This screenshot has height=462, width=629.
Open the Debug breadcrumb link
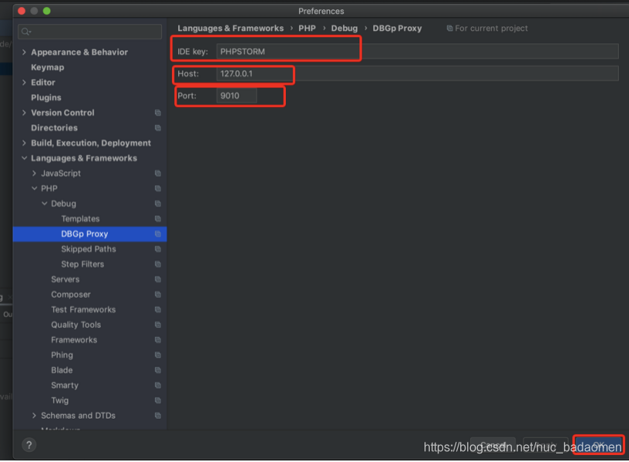[344, 27]
